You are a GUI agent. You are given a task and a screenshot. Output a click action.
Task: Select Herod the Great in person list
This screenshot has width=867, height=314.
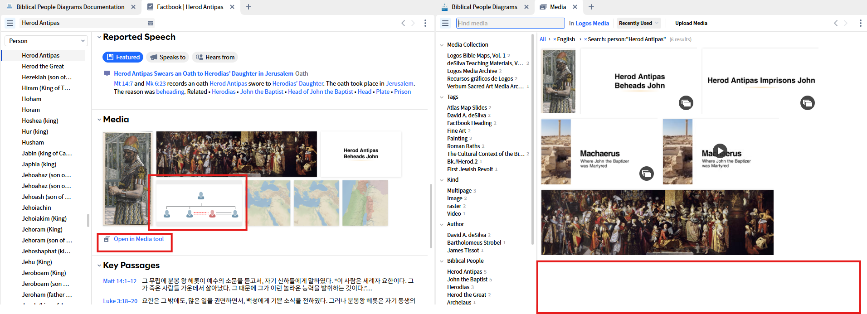43,66
